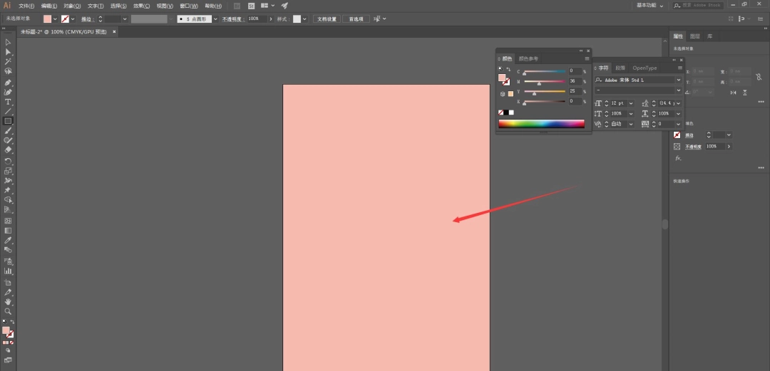Viewport: 770px width, 371px height.
Task: Move the Yellow Y slider handle
Action: pos(534,93)
